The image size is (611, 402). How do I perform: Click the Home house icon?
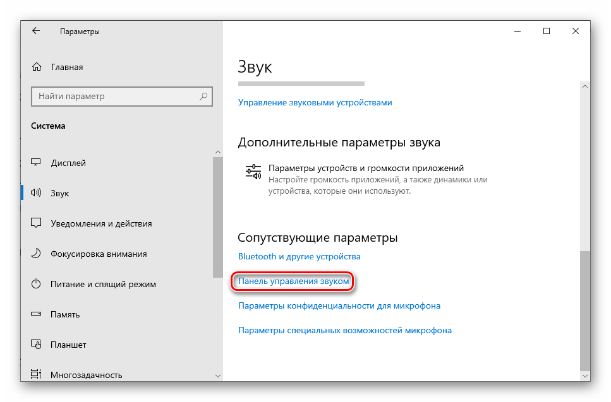37,67
